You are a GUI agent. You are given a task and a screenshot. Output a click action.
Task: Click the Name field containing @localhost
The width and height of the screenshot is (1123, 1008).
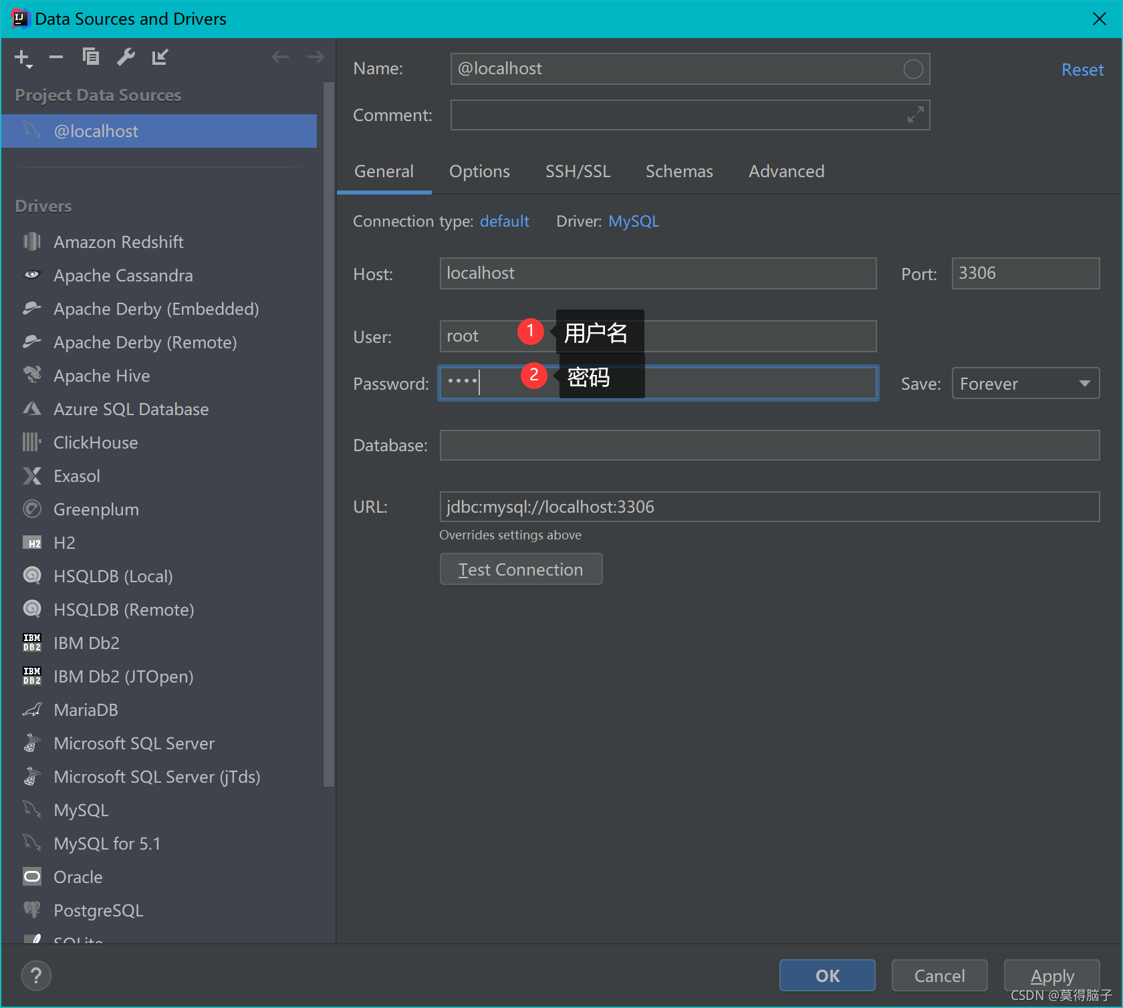pyautogui.click(x=690, y=69)
